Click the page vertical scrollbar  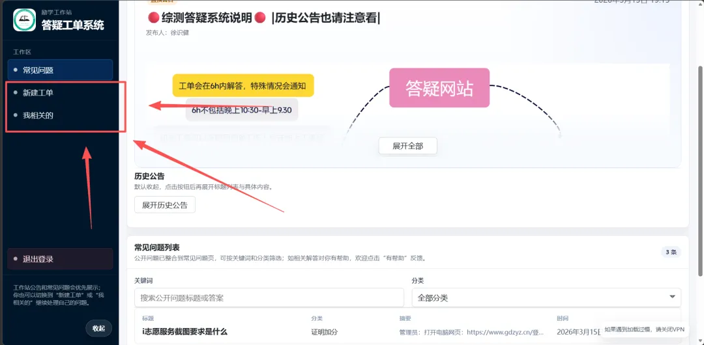[700, 171]
